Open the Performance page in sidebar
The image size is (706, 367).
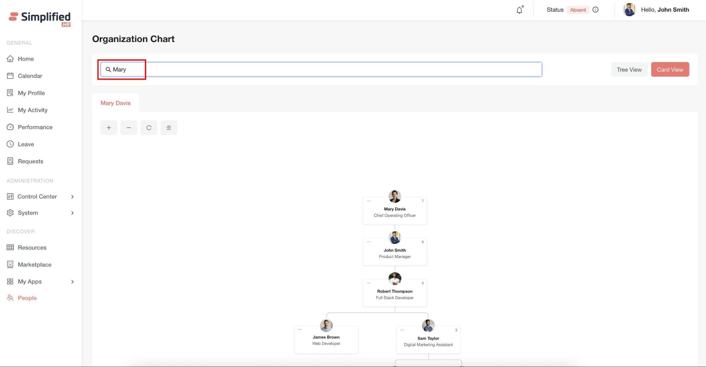[35, 127]
